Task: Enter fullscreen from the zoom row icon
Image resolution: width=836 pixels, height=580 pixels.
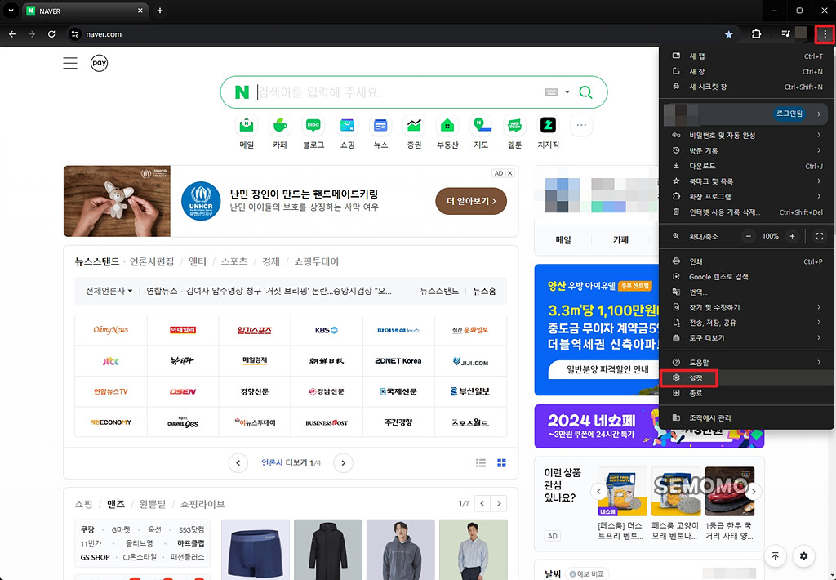Action: (x=820, y=236)
